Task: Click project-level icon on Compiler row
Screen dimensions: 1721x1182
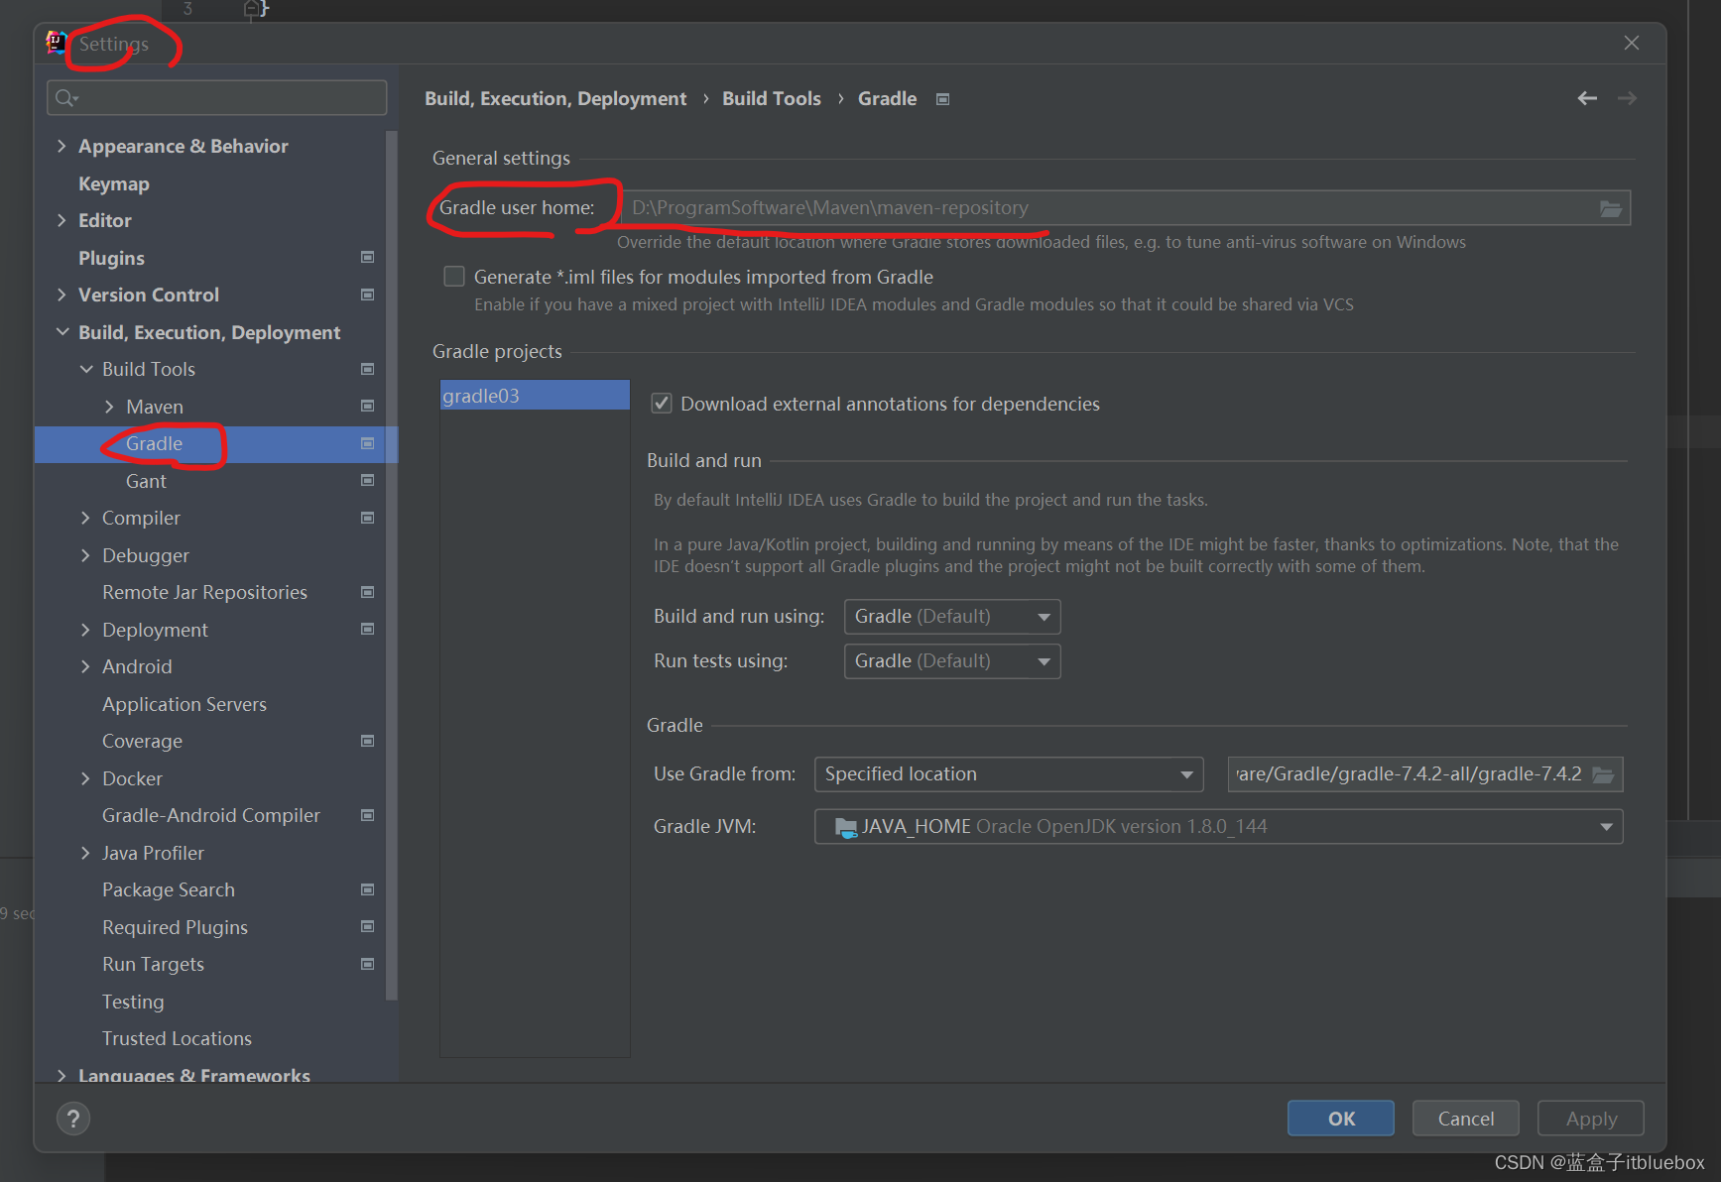Action: click(x=367, y=518)
